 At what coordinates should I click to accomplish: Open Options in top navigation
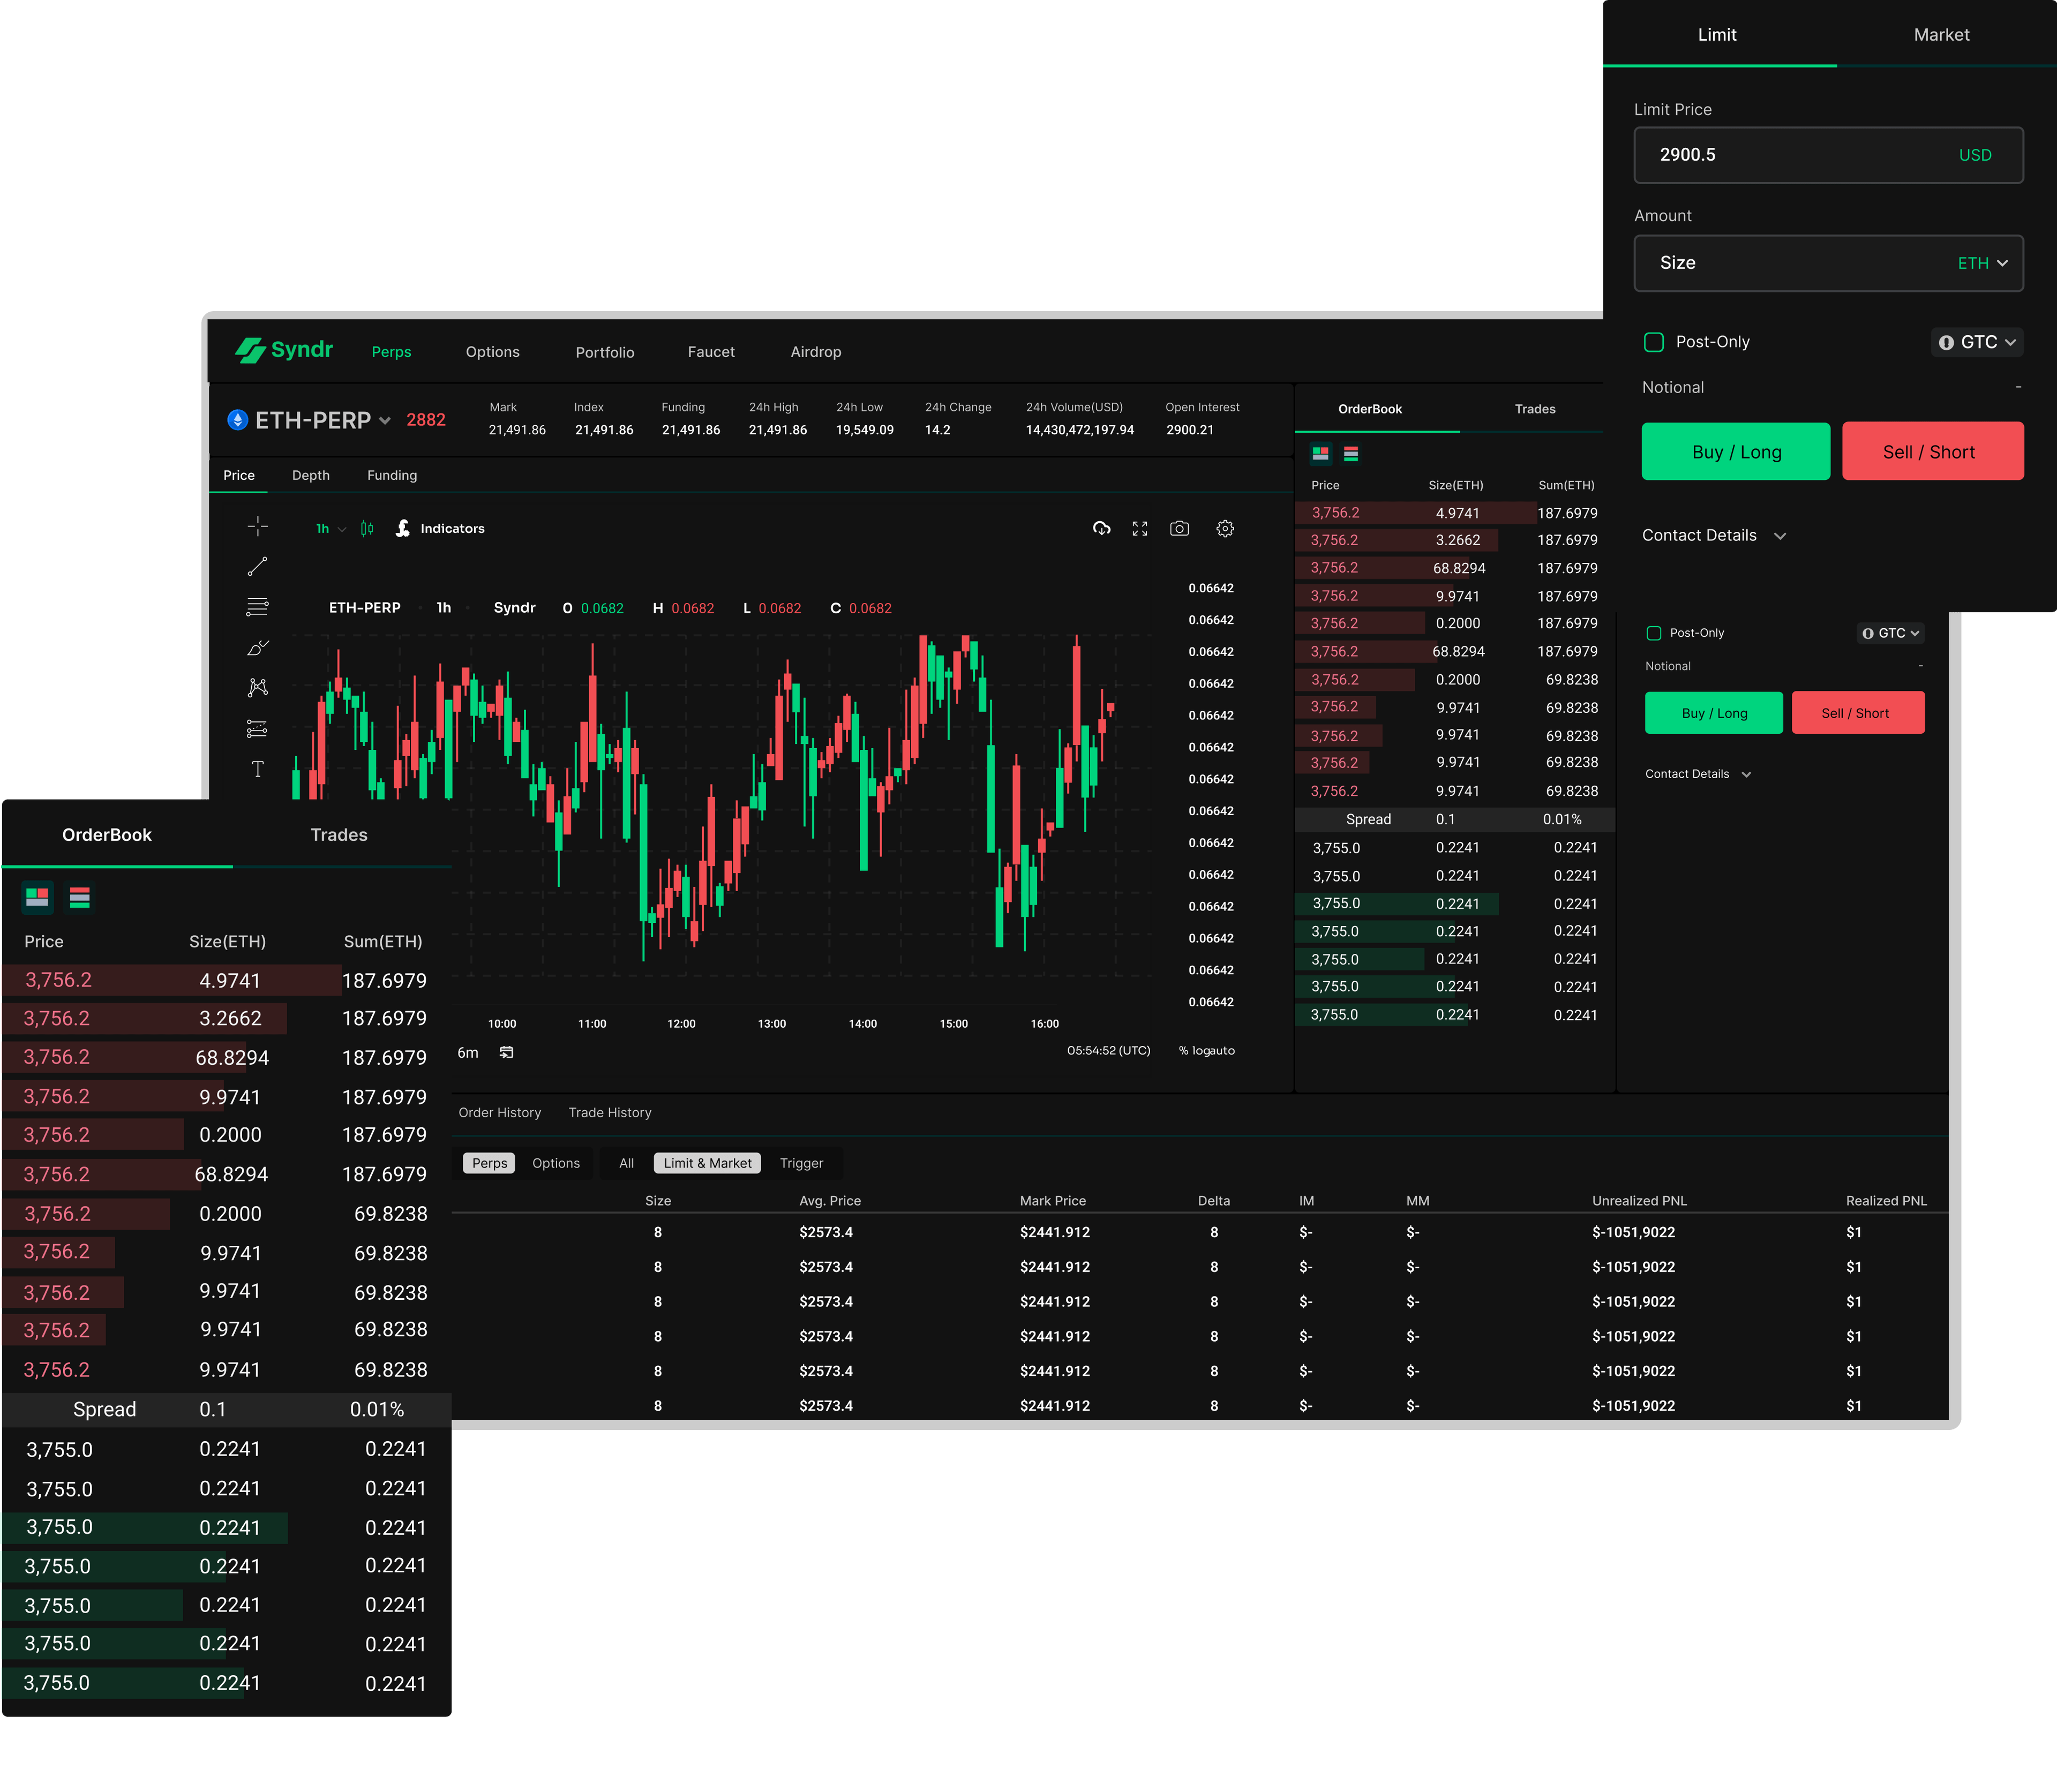pos(493,352)
